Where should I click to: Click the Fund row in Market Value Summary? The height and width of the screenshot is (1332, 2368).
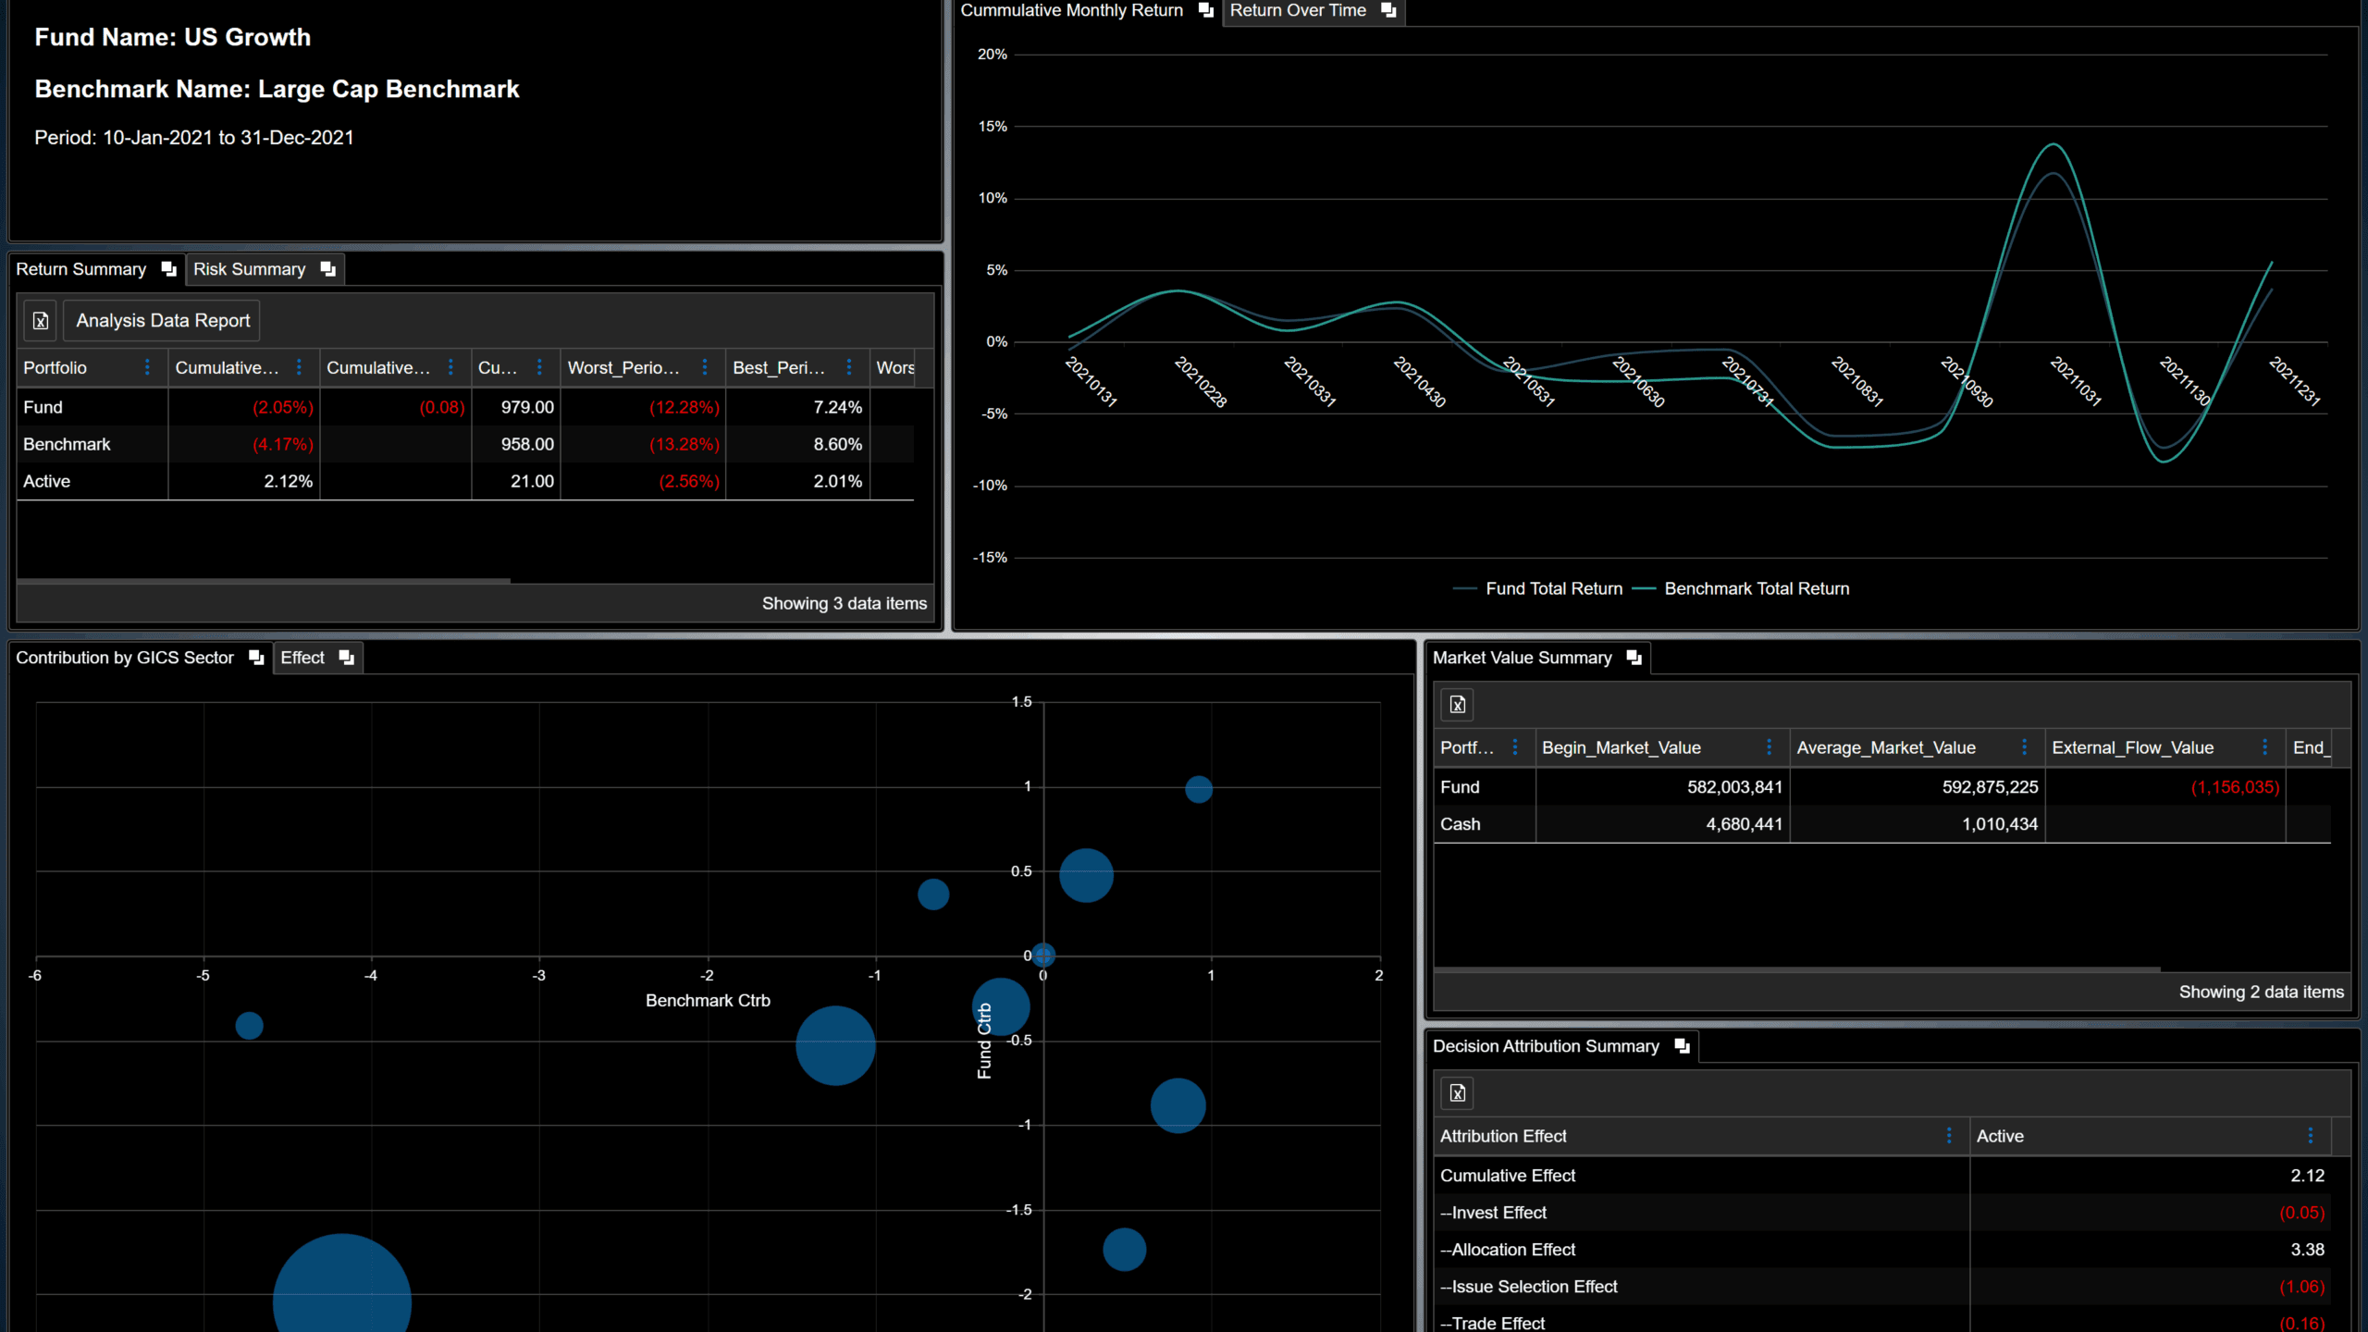[1882, 787]
